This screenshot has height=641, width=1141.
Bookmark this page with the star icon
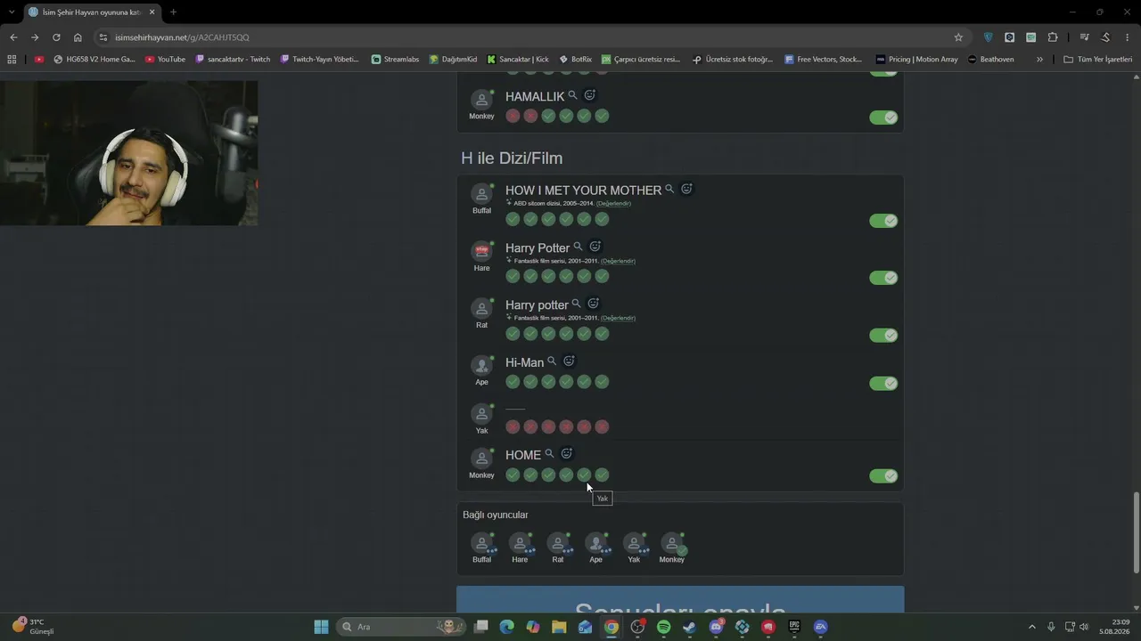[x=958, y=37]
